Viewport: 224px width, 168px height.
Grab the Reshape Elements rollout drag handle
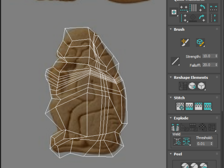pyautogui.click(x=217, y=77)
